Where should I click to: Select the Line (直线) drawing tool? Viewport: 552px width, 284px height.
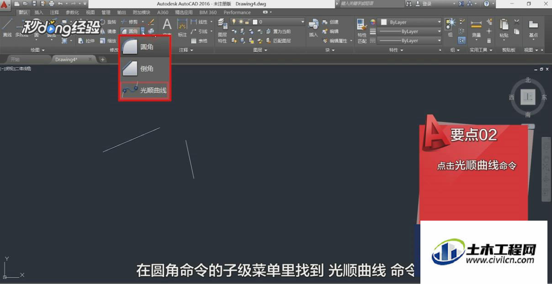click(7, 27)
